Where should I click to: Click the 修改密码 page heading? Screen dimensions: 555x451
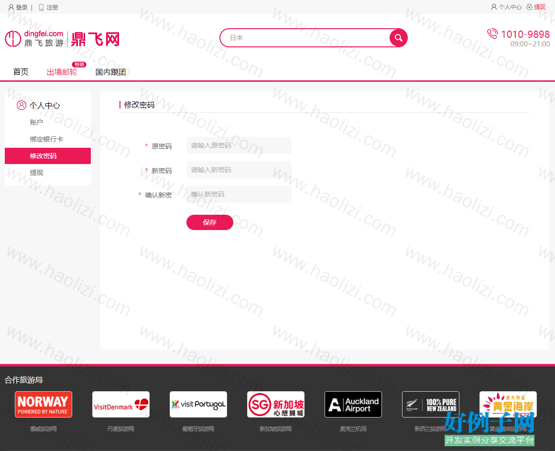(139, 105)
